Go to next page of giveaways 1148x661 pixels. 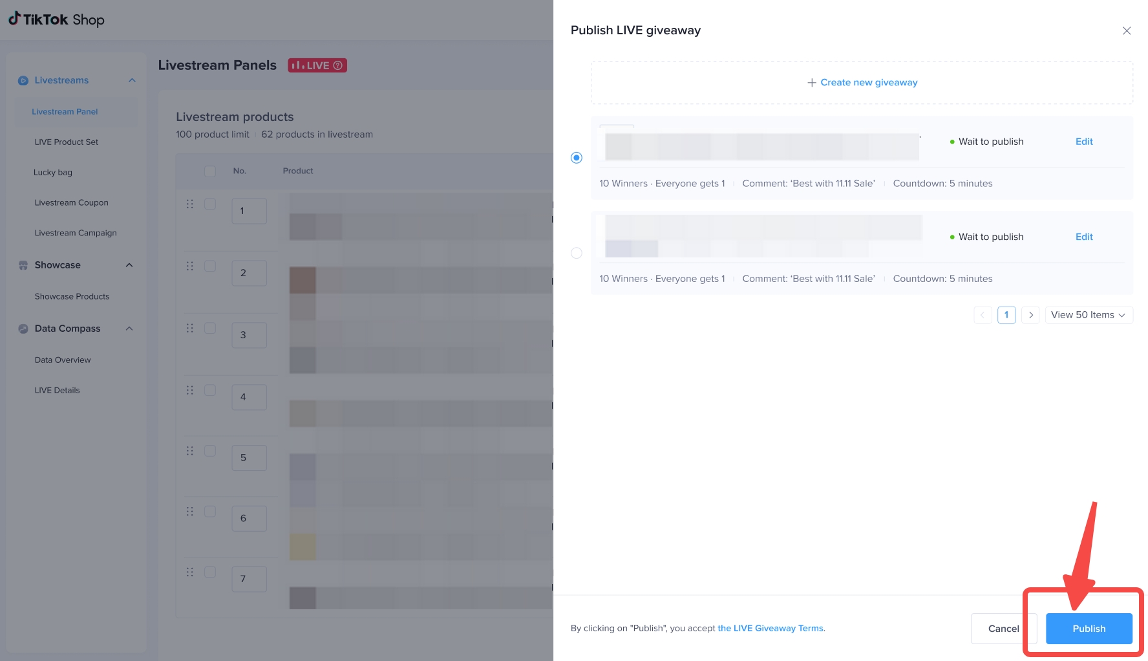(1030, 315)
